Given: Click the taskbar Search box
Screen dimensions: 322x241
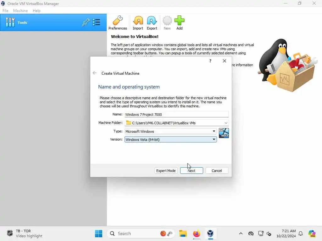Looking at the screenshot, I should pyautogui.click(x=141, y=233).
